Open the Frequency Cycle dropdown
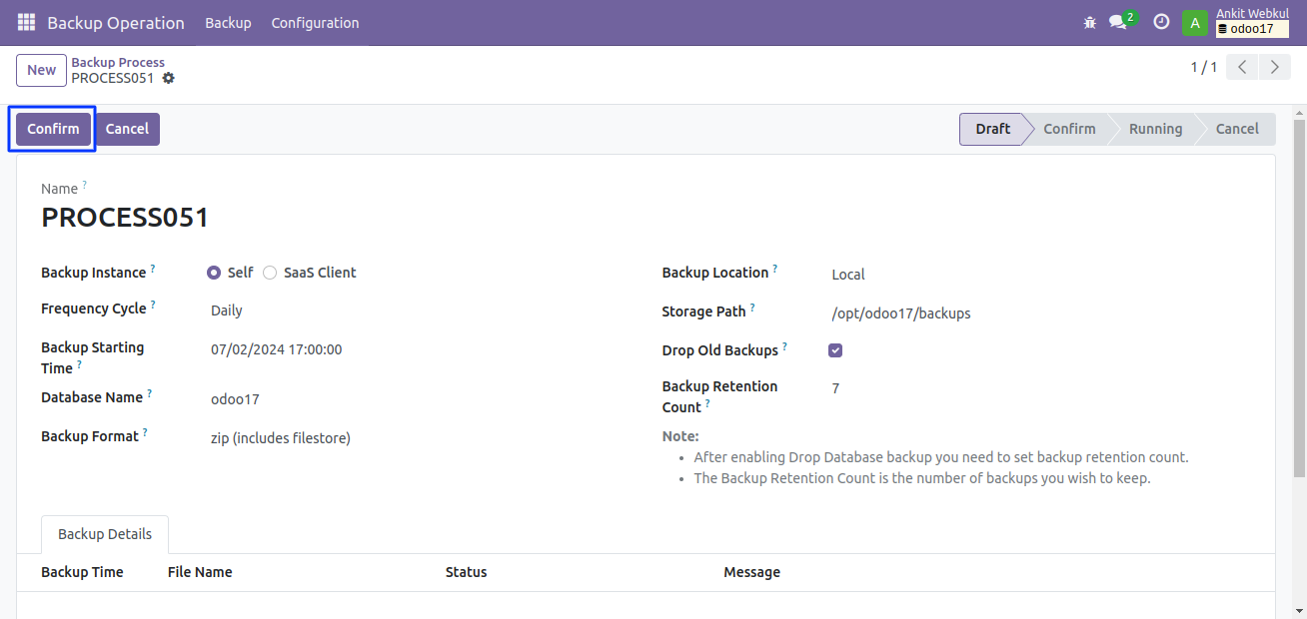Viewport: 1307px width, 619px height. click(400, 310)
